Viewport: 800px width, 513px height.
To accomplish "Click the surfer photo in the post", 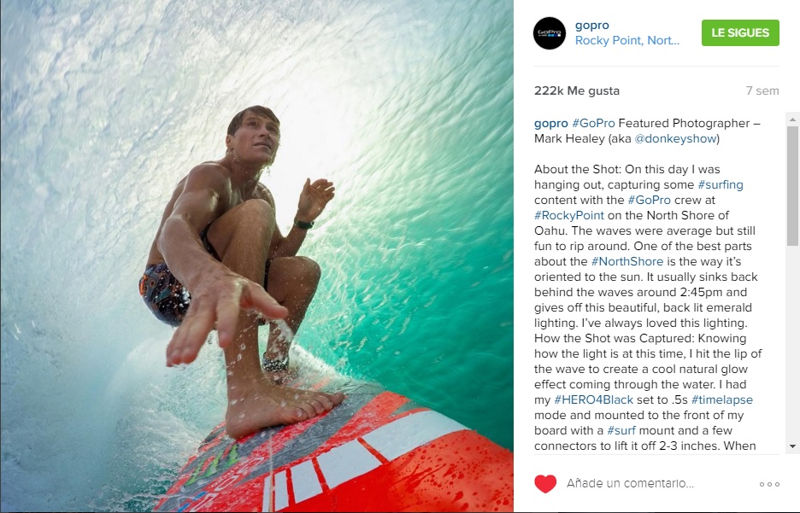I will [x=256, y=256].
